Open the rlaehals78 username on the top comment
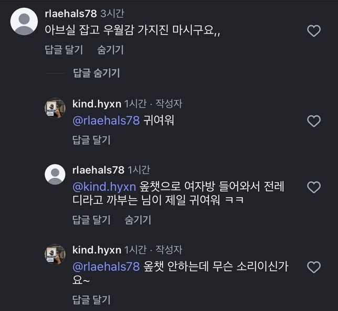The width and height of the screenshot is (338, 311). 71,14
